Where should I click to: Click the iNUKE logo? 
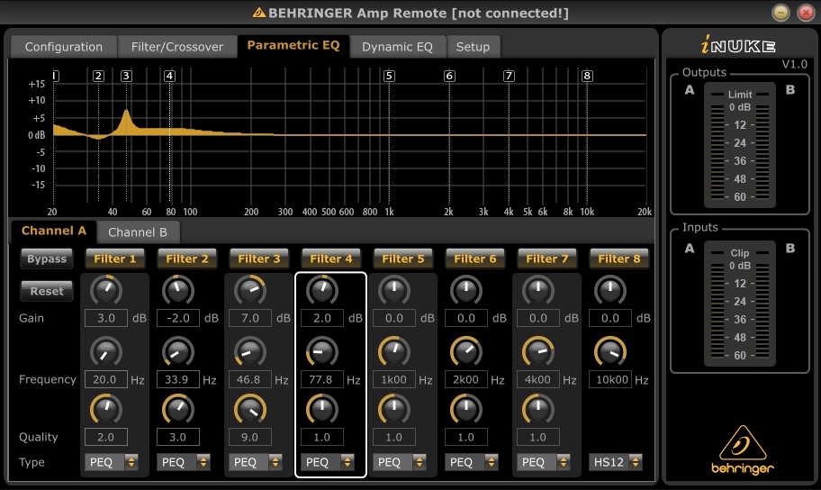(738, 45)
